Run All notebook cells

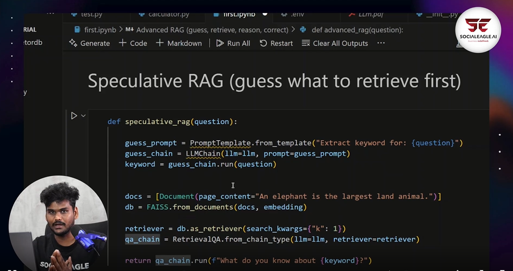[x=233, y=43]
